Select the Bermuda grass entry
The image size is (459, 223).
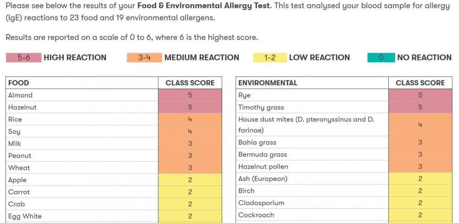click(344, 154)
